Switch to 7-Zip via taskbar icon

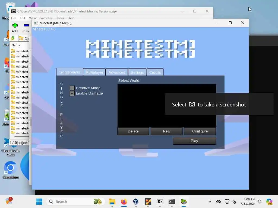(160, 201)
